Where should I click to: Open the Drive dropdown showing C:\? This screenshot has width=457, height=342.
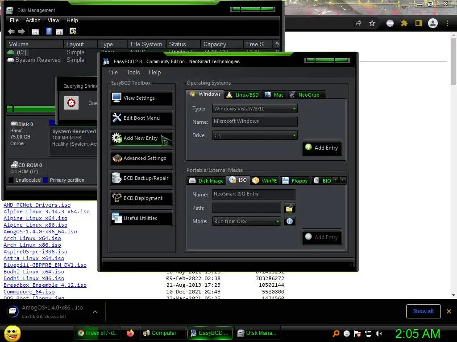tap(255, 135)
